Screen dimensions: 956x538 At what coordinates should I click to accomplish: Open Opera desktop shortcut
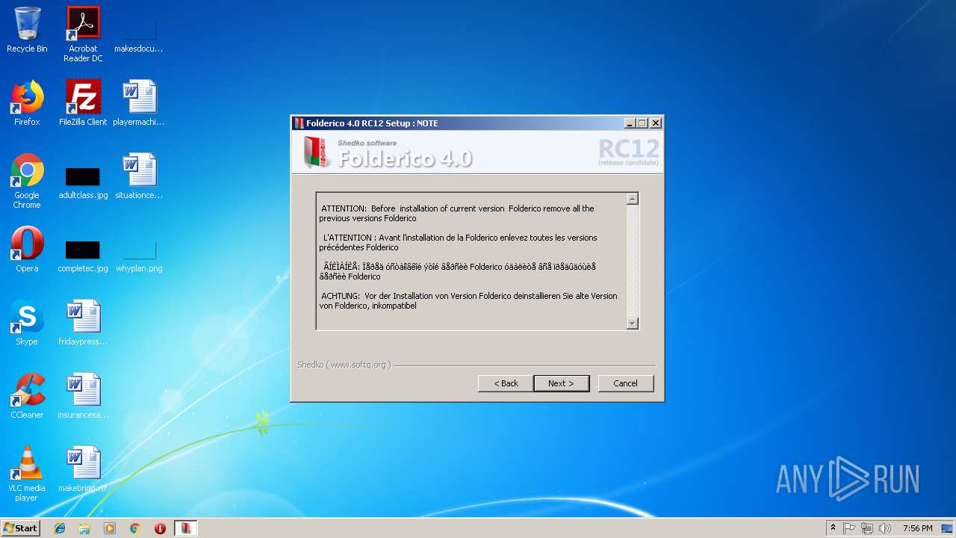27,250
